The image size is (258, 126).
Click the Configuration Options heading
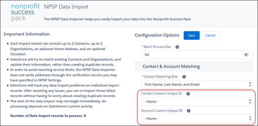point(157,35)
